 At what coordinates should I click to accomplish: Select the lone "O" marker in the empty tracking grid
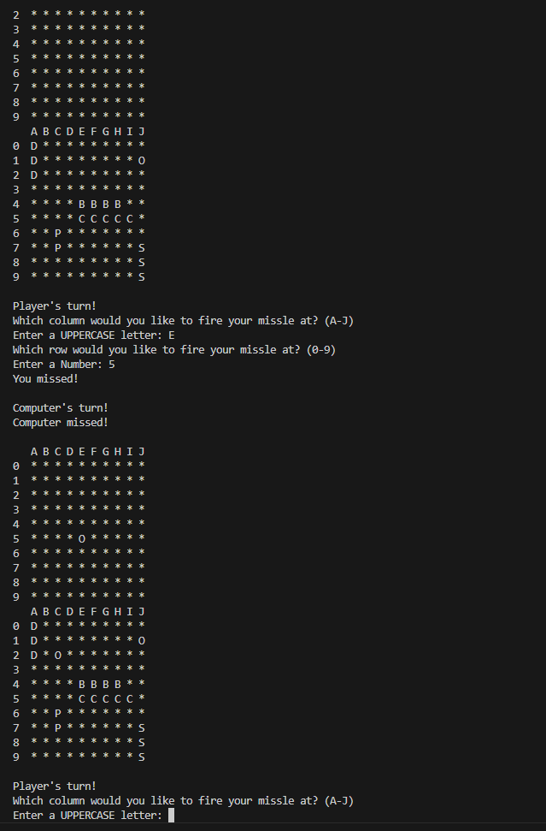81,539
